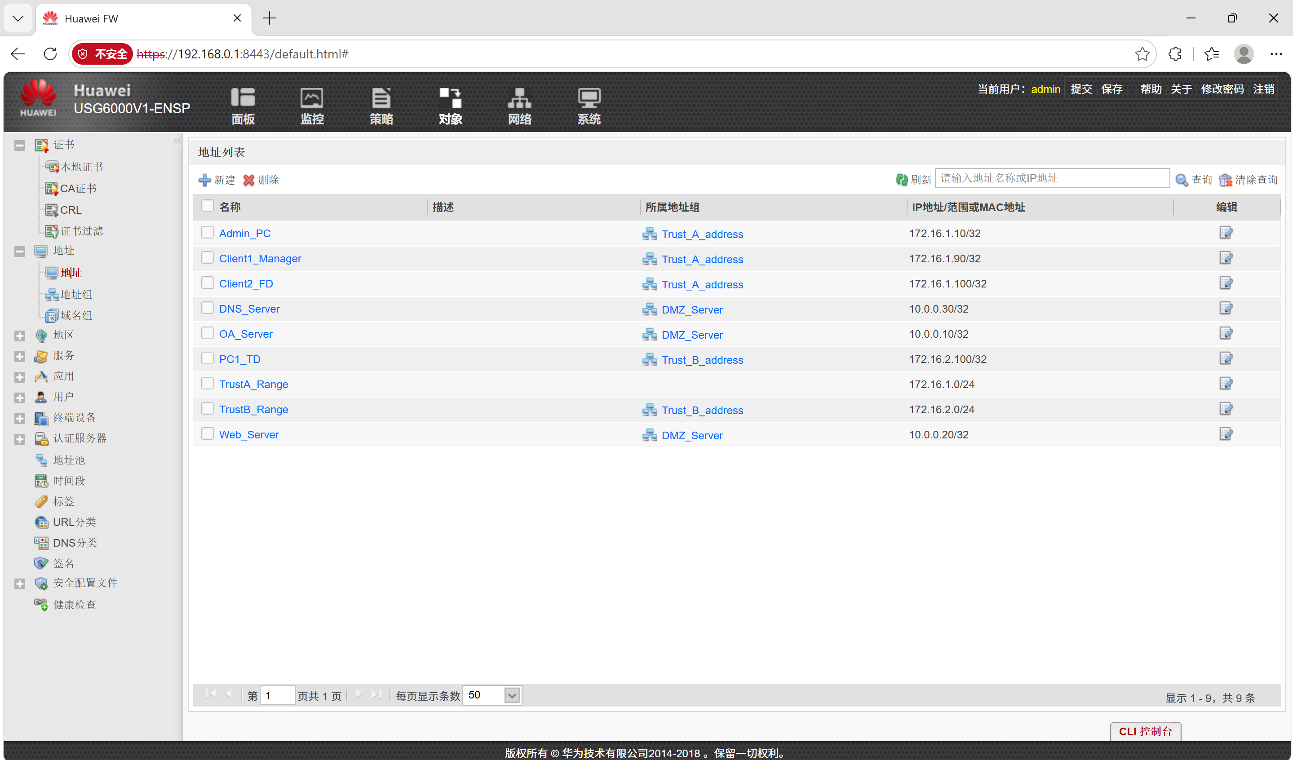Click 提交 in the top bar

tap(1081, 89)
